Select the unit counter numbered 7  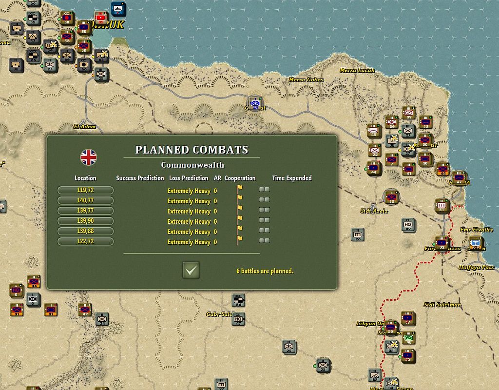(x=391, y=159)
